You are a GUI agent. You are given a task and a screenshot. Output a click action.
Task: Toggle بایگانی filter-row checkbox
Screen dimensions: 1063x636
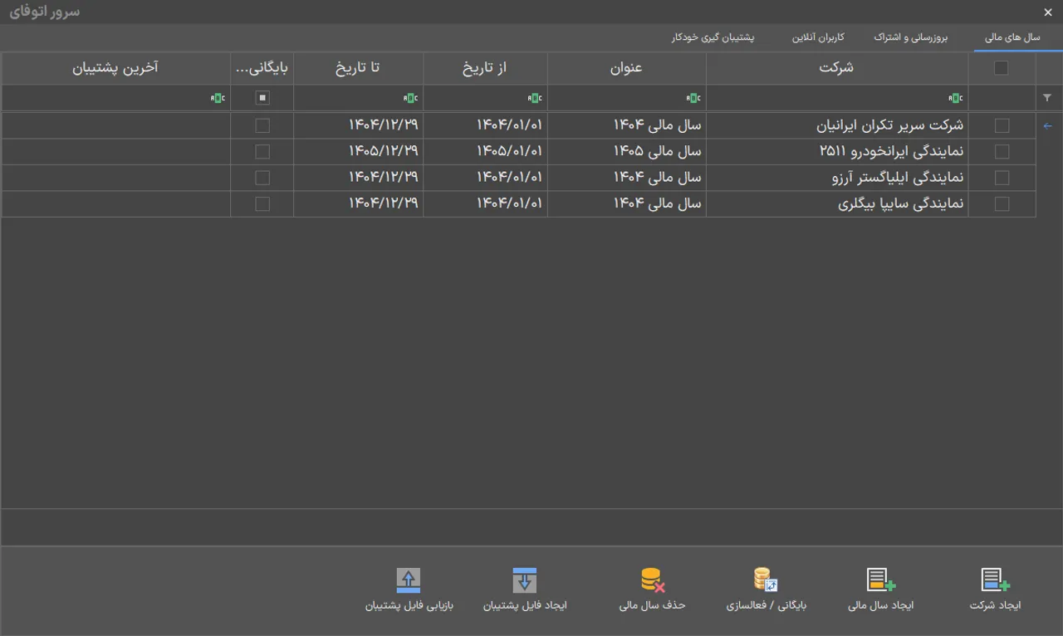tap(262, 98)
